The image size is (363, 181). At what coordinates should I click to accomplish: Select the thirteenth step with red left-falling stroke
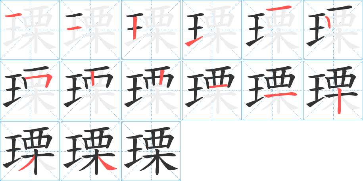pyautogui.click(x=30, y=151)
